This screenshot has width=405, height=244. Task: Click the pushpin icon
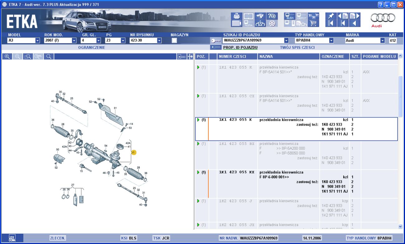331,16
